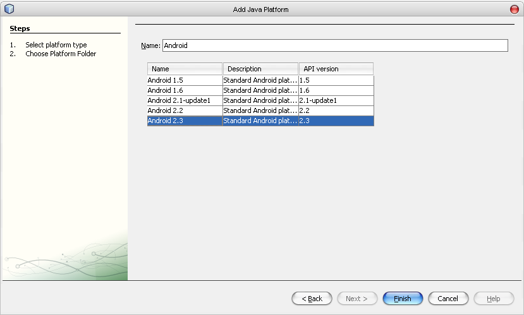This screenshot has width=524, height=315.
Task: Choose Android 2.1-update1 in the table
Action: coord(185,100)
